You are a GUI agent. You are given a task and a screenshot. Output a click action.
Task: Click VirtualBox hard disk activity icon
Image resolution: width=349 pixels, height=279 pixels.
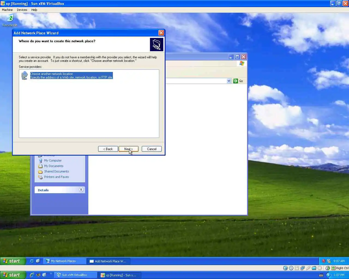pyautogui.click(x=285, y=268)
